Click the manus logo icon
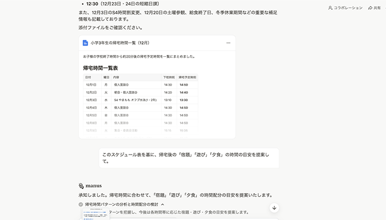 [81, 186]
